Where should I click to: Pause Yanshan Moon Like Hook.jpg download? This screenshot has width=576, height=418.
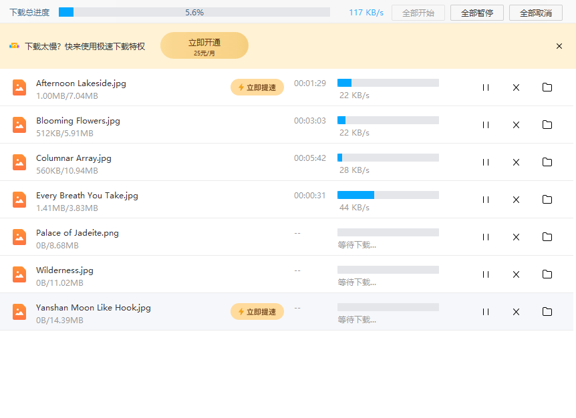(486, 312)
